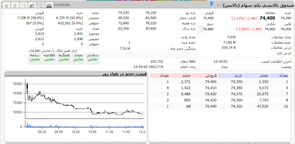Toggle سفارش نمایش display button
The image size is (295, 144).
(93, 59)
